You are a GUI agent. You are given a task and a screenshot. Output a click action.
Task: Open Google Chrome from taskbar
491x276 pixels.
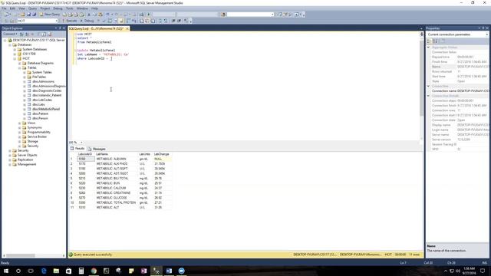click(x=94, y=271)
